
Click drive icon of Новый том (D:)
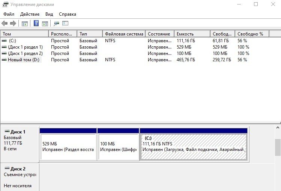click(x=4, y=60)
